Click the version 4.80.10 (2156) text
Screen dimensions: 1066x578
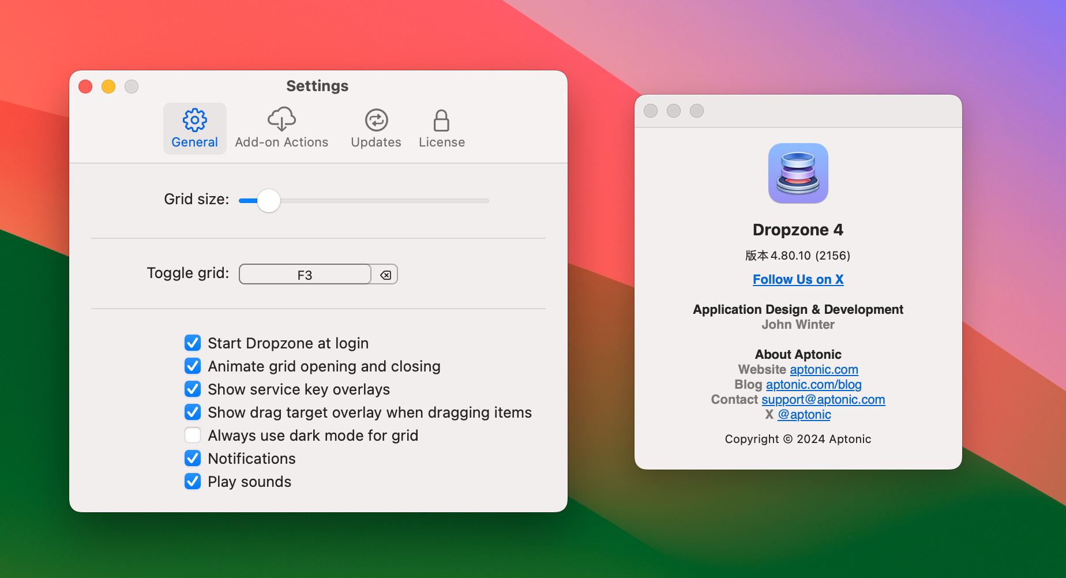(x=798, y=256)
